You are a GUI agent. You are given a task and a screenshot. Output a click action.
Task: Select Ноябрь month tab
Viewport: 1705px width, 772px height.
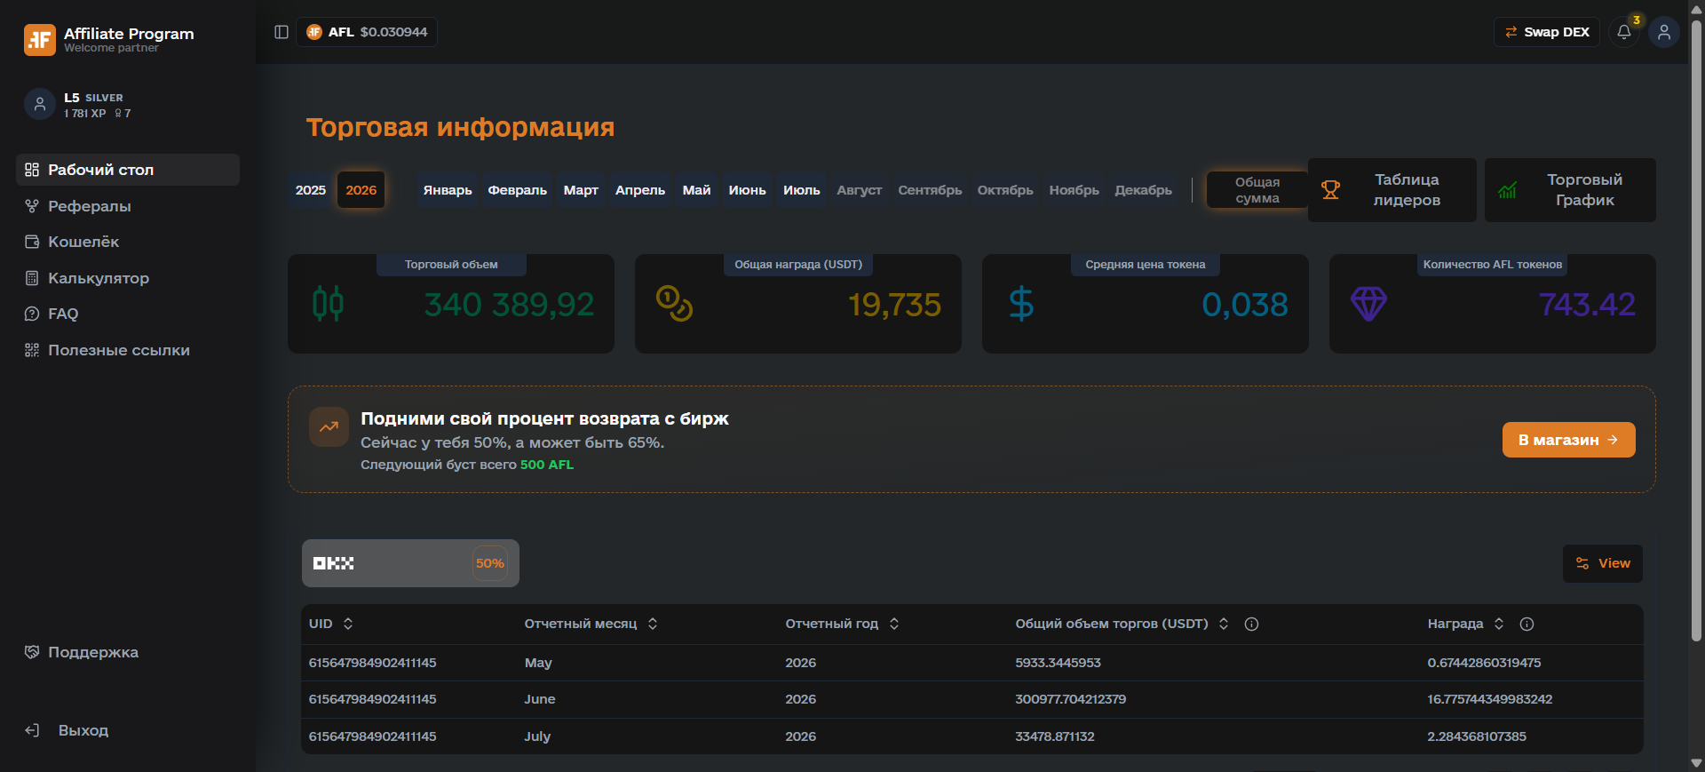click(x=1075, y=190)
